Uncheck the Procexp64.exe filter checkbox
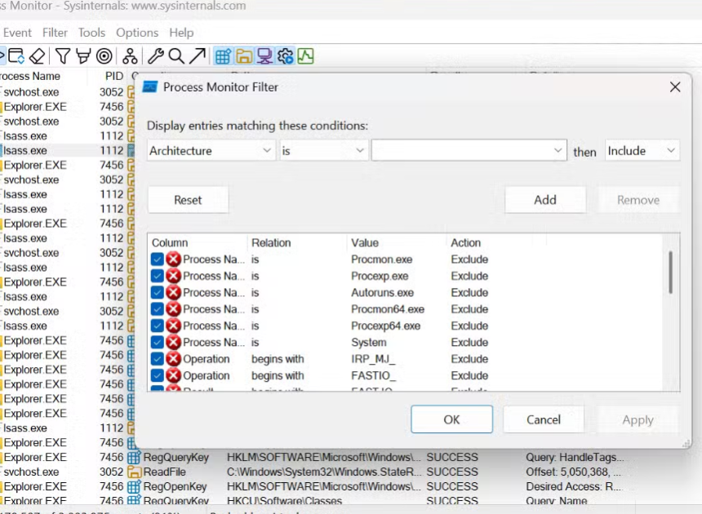Screen dimensions: 702x514 tap(158, 326)
